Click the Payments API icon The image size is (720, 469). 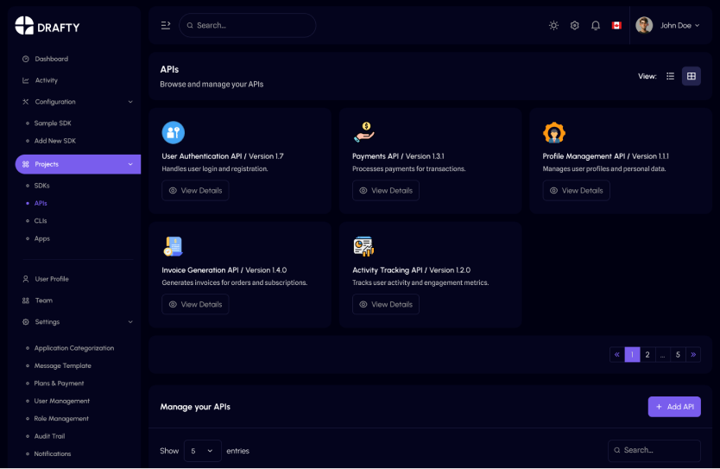(363, 132)
